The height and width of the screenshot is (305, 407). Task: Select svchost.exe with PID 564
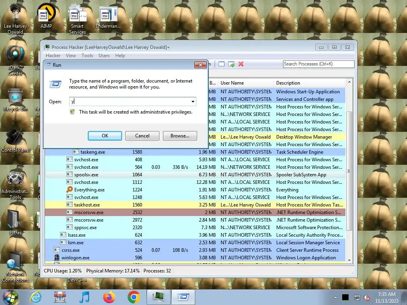tap(195, 167)
